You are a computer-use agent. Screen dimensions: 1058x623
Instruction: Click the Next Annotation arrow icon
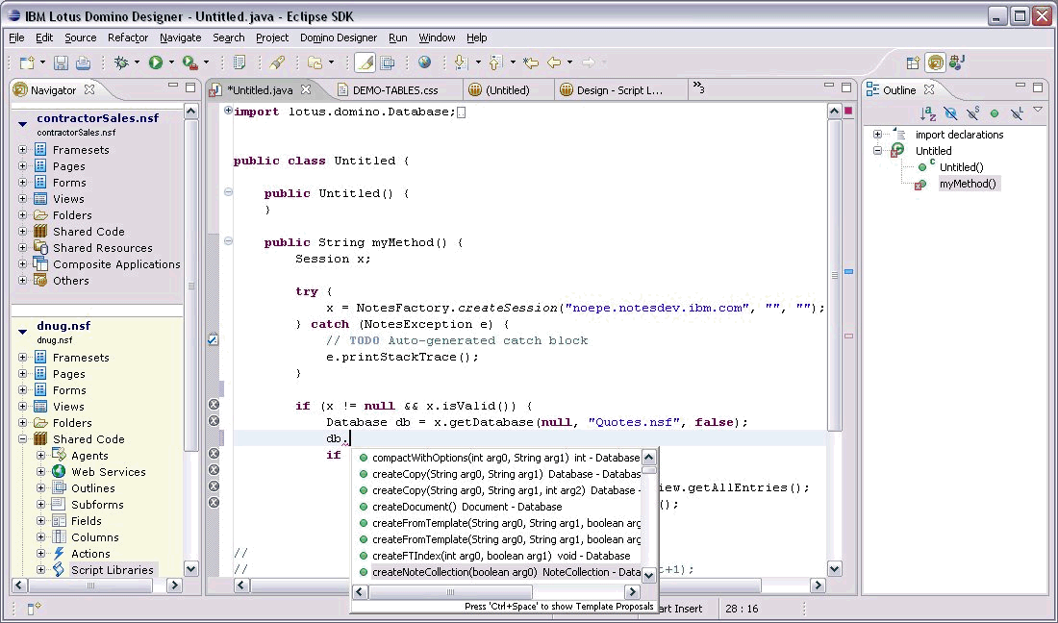click(x=462, y=62)
